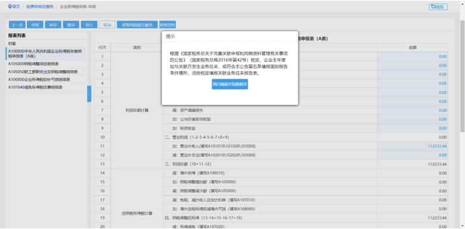Click row label 减：资产减值损失
This screenshot has height=229, width=465.
pos(188,111)
